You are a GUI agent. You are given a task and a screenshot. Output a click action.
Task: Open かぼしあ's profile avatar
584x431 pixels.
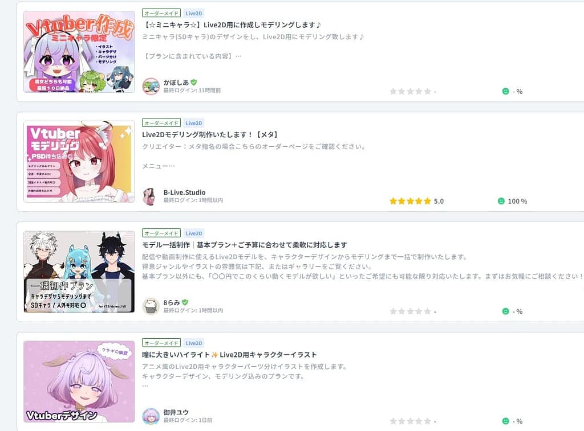tap(151, 87)
